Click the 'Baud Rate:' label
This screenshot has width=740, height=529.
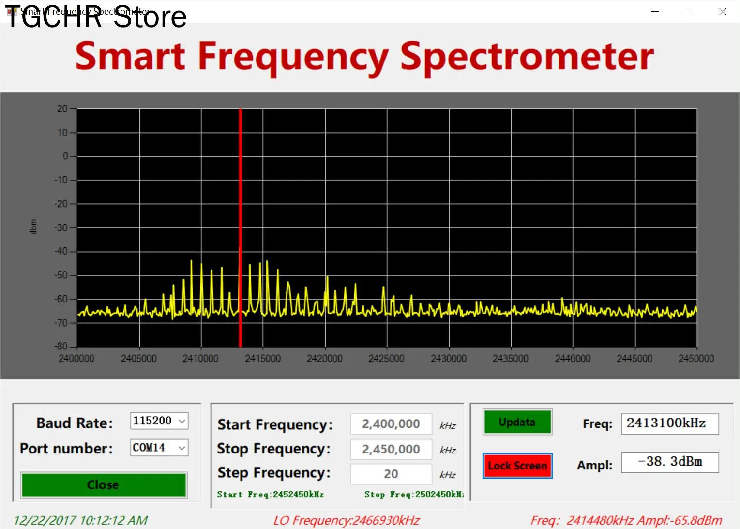coord(75,423)
